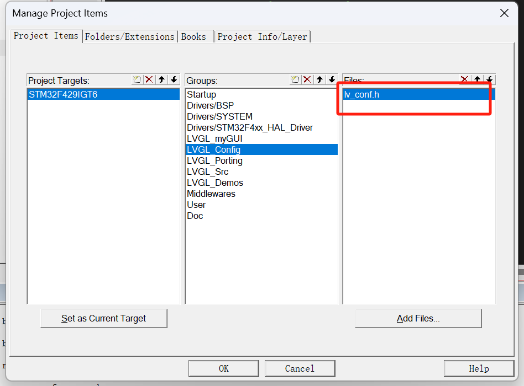This screenshot has width=524, height=386.
Task: Move the selected file down
Action: click(x=490, y=80)
